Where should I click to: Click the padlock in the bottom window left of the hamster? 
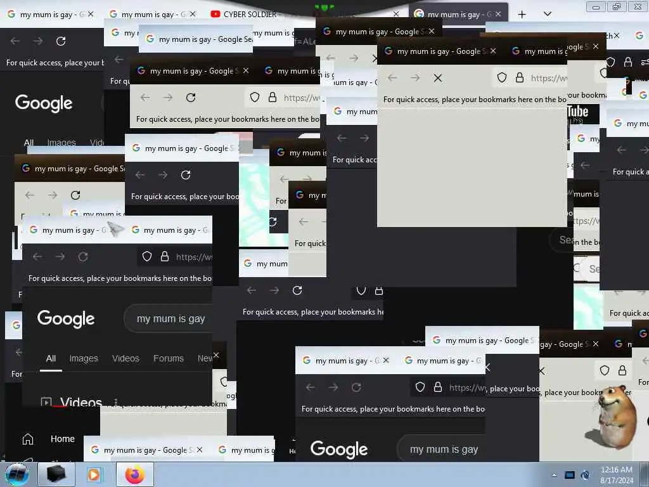[438, 387]
